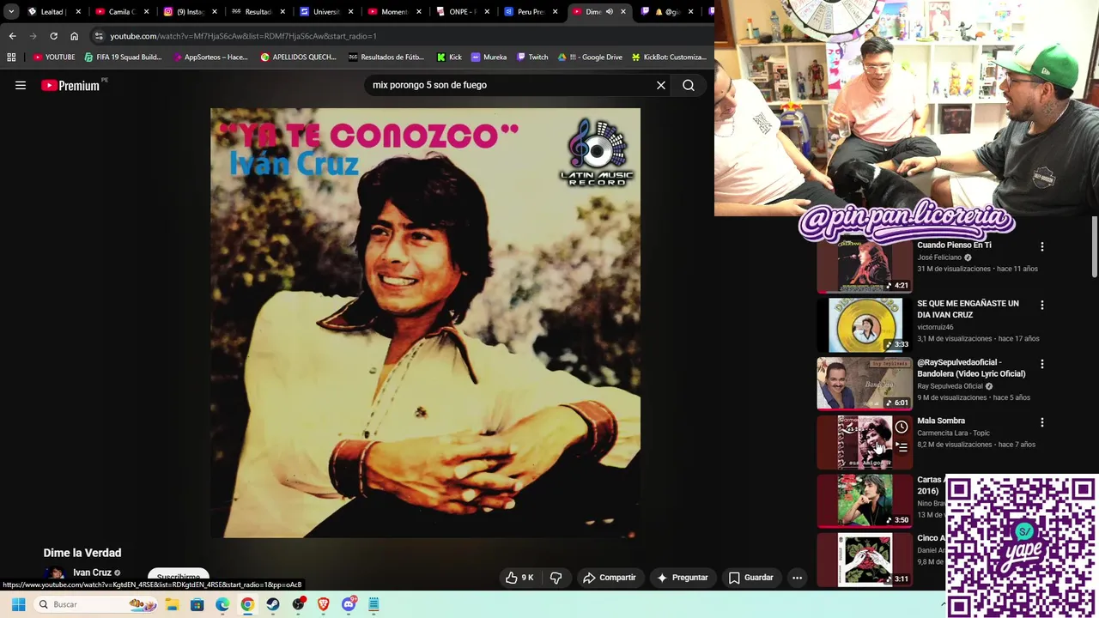The image size is (1099, 618).
Task: Open APELLIDOS QUECH bookmark
Action: 299,57
